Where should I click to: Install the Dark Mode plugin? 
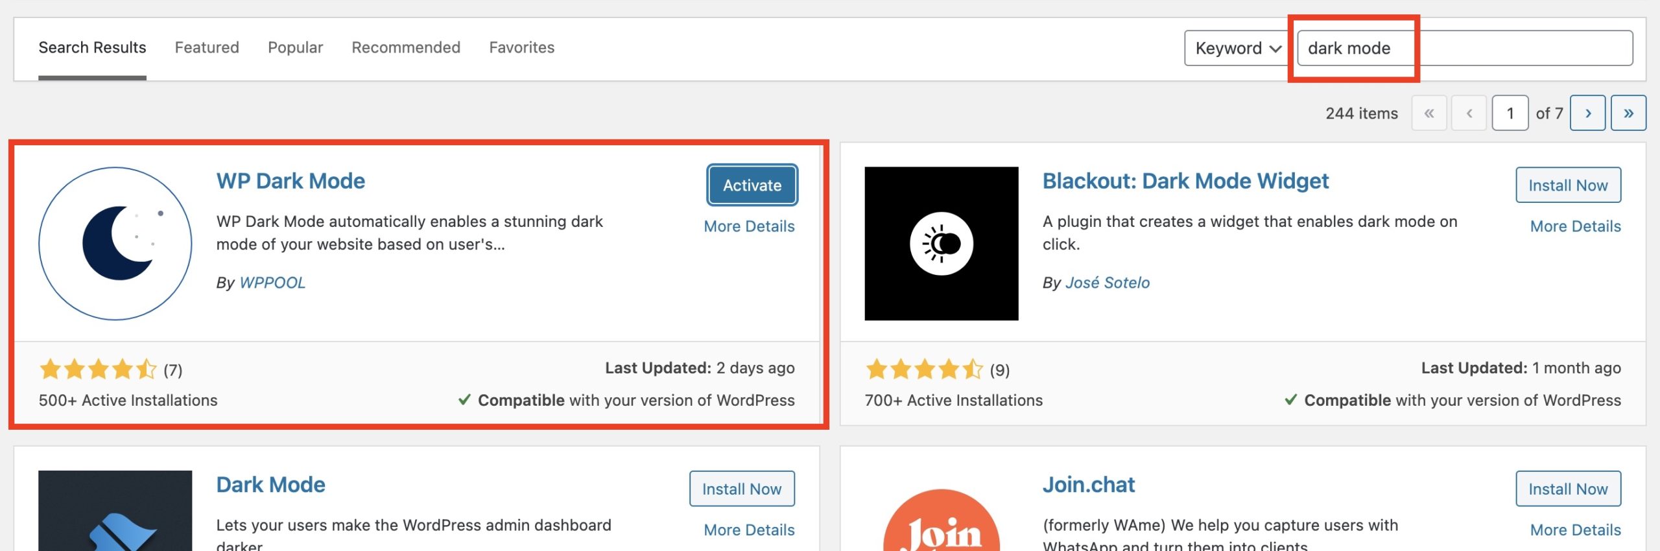pyautogui.click(x=742, y=489)
